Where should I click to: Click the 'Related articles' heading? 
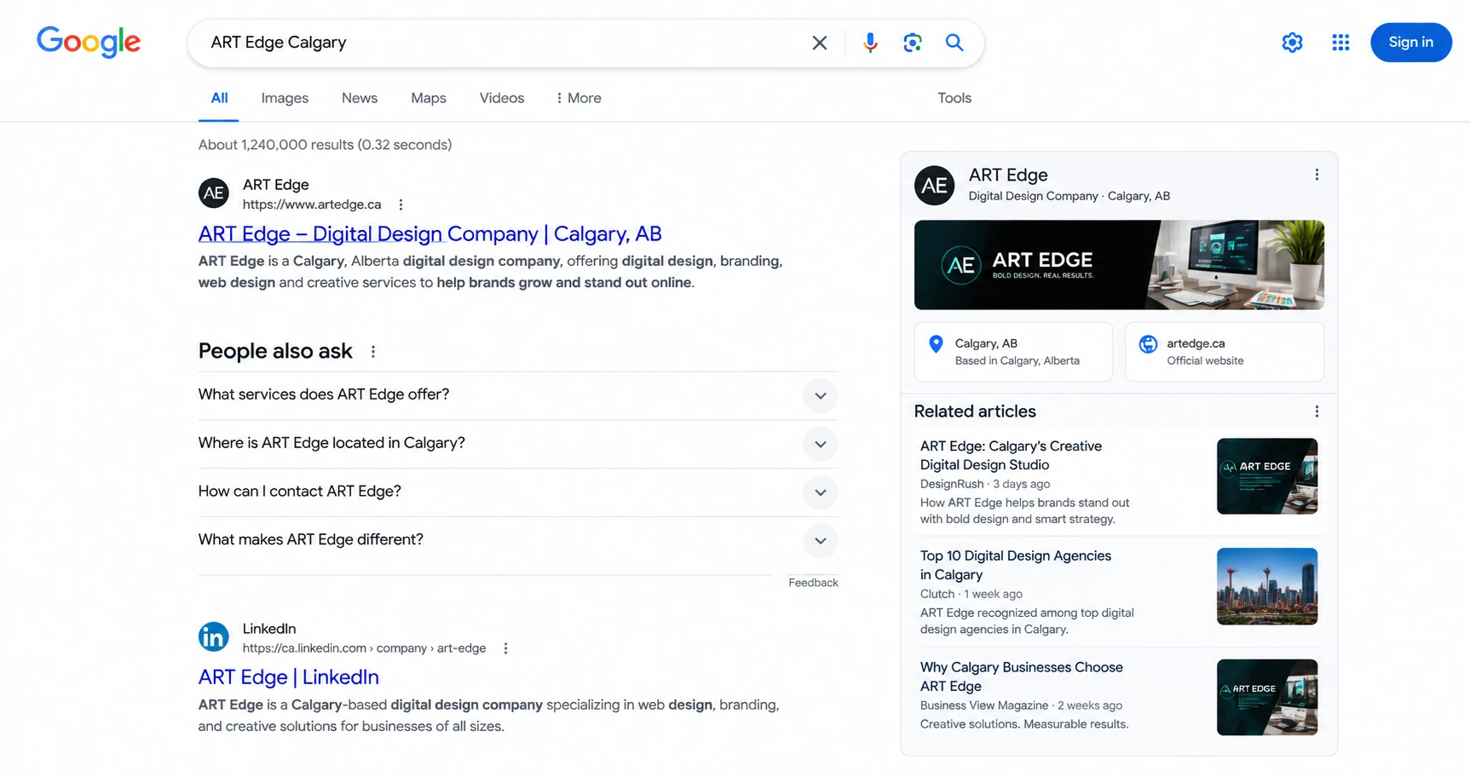click(975, 412)
